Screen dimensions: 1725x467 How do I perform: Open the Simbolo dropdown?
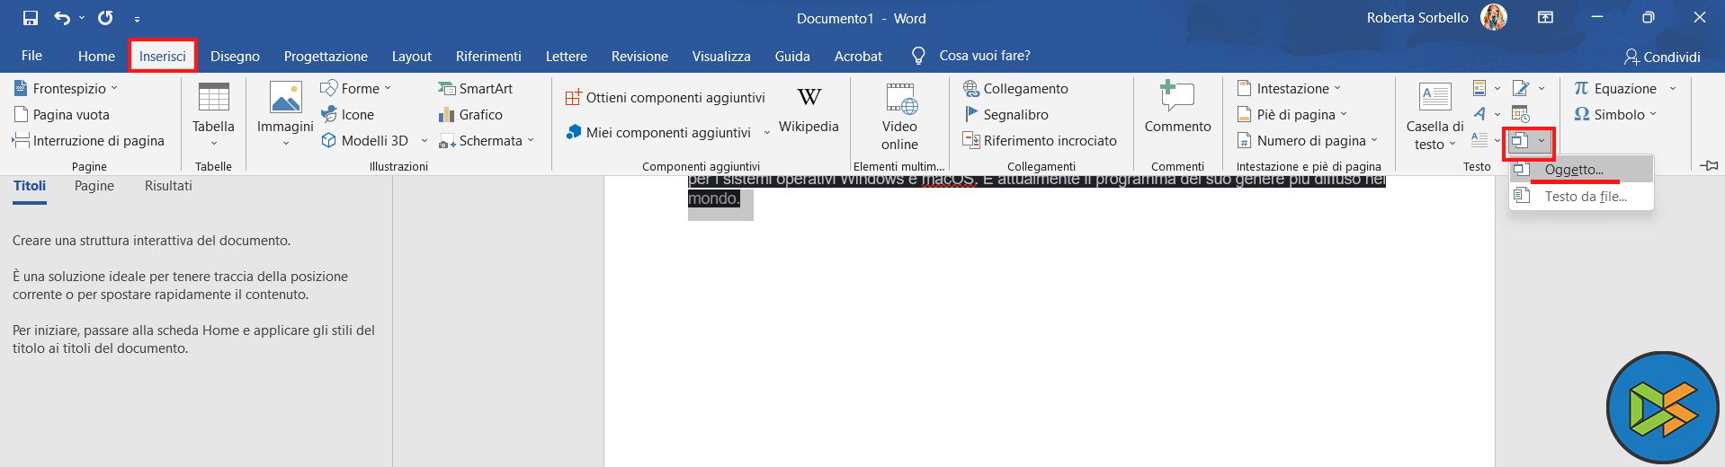pyautogui.click(x=1615, y=114)
